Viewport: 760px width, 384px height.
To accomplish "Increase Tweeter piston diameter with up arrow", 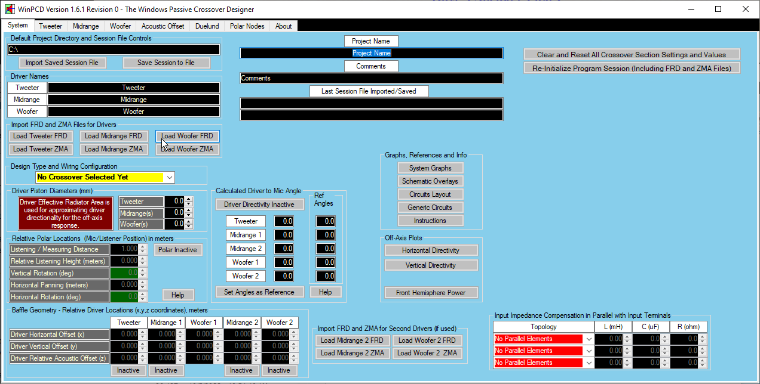I will (189, 199).
